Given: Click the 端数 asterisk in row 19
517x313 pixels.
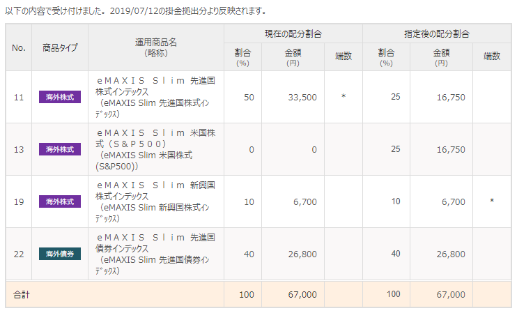Looking at the screenshot, I should (x=492, y=201).
